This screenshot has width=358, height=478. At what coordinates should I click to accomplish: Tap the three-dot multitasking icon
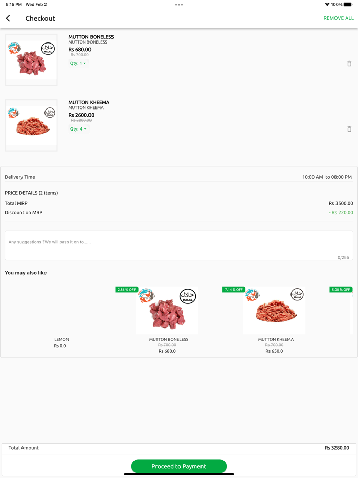[179, 5]
